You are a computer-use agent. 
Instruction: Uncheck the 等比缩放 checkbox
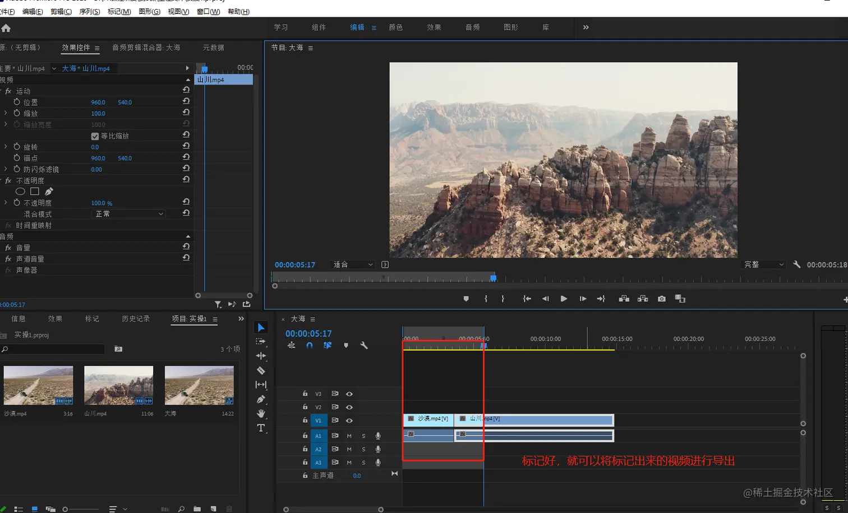[95, 136]
